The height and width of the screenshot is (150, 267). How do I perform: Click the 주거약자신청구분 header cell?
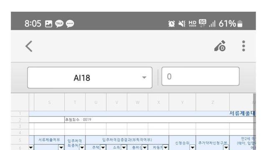(x=213, y=143)
